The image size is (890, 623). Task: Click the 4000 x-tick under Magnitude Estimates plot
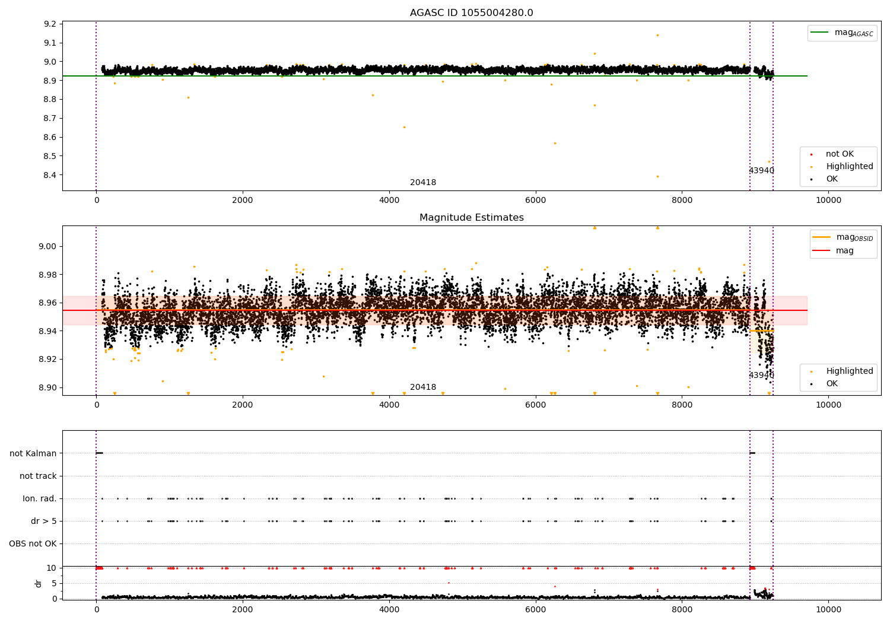(389, 405)
